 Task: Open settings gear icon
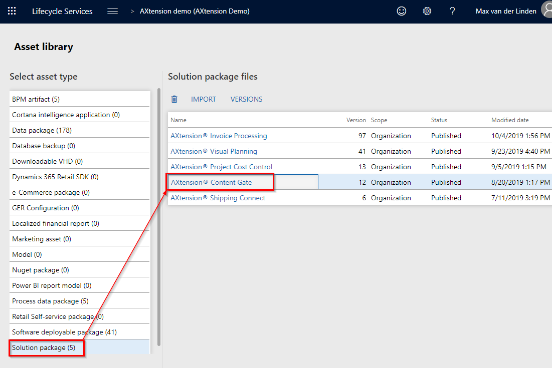click(x=427, y=11)
